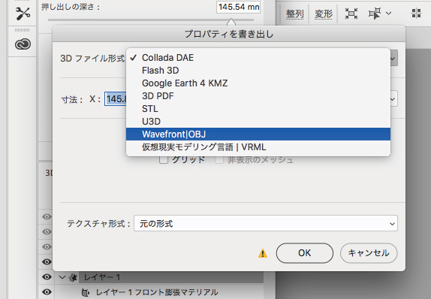Select VRML format entry
The width and height of the screenshot is (431, 299).
click(x=258, y=147)
